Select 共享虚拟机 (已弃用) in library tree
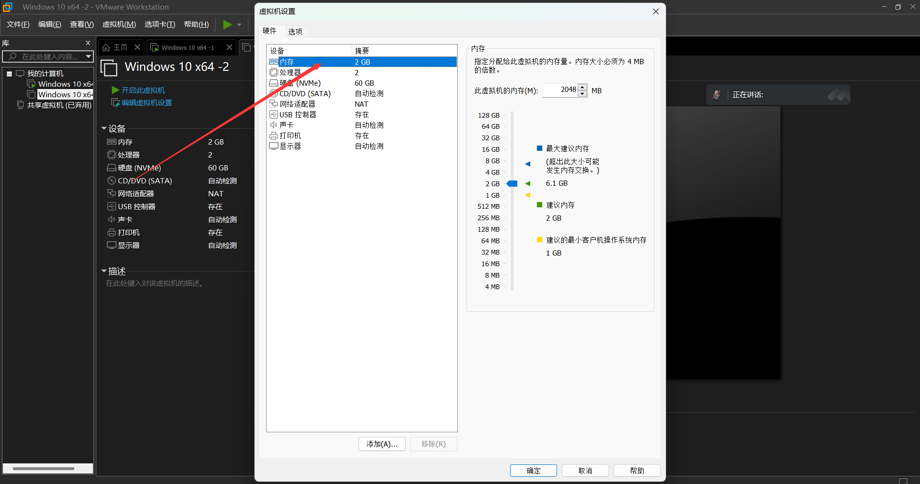The width and height of the screenshot is (920, 484). [59, 105]
